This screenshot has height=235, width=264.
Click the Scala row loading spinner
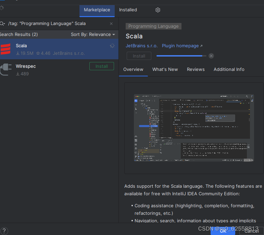[x=112, y=46]
